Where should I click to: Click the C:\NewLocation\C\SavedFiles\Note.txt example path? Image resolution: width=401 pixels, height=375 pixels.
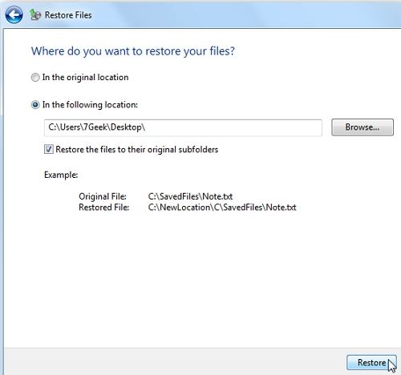pyautogui.click(x=222, y=208)
